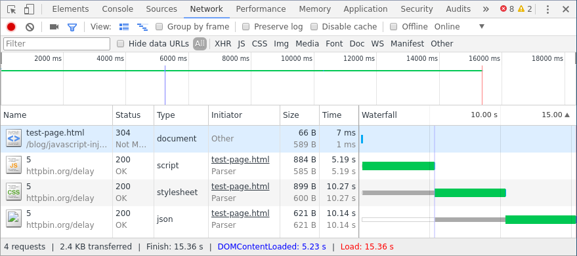Click the Filter text input
Viewport: 577px width, 256px height.
point(56,44)
